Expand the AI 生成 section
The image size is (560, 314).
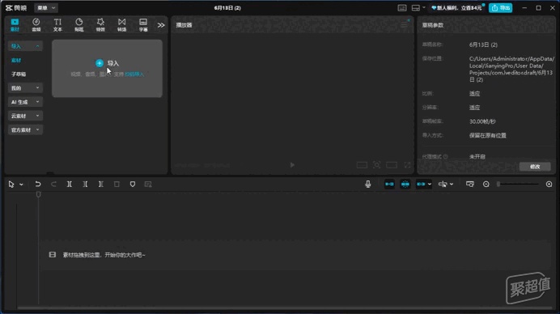(x=24, y=102)
